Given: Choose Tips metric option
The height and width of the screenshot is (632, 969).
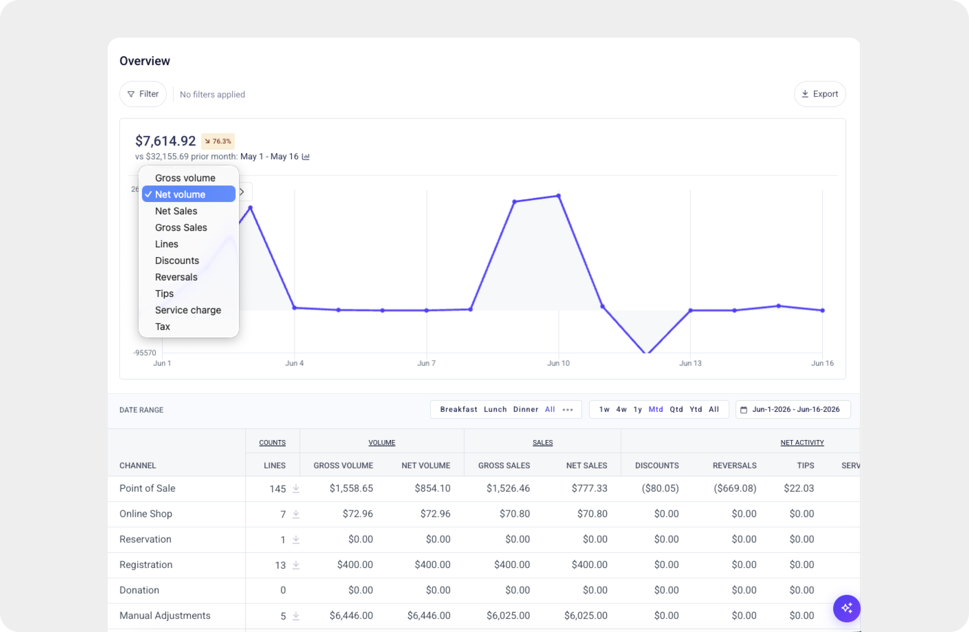Looking at the screenshot, I should tap(188, 293).
